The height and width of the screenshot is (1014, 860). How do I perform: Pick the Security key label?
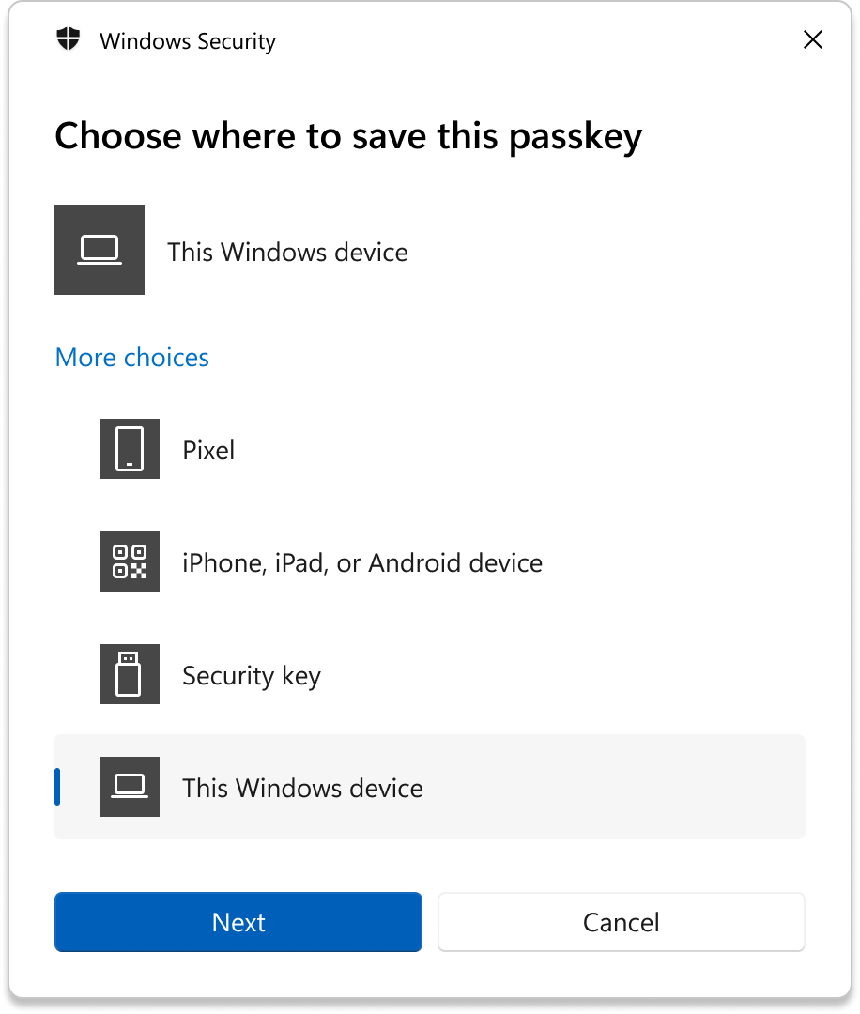click(x=252, y=676)
